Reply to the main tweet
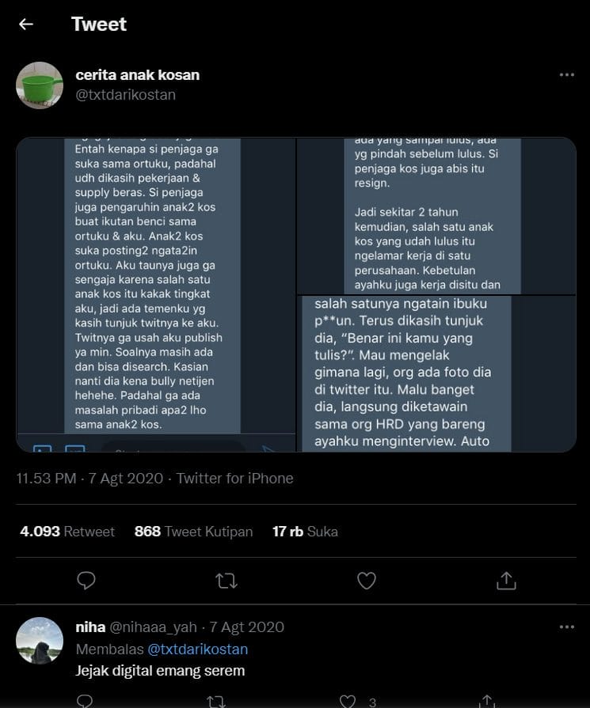This screenshot has height=708, width=590. coord(86,581)
